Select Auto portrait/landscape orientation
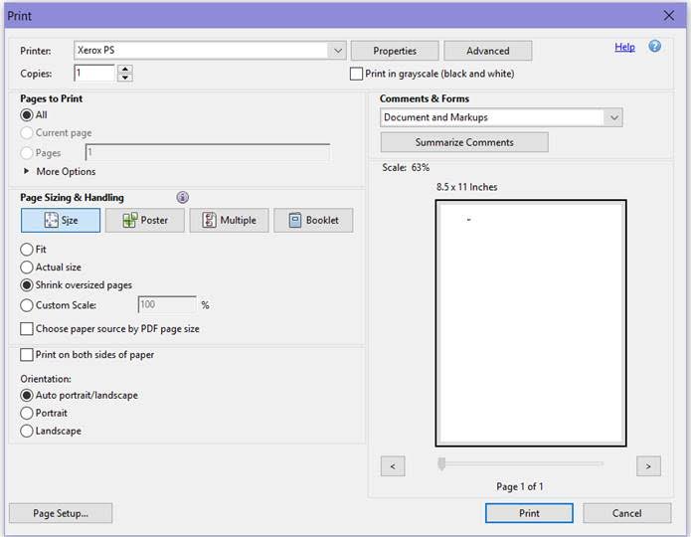 [x=27, y=396]
